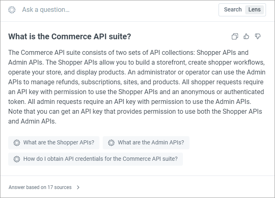Expand sources with the chevron arrow
Viewport: 275px width, 198px height.
[x=78, y=187]
